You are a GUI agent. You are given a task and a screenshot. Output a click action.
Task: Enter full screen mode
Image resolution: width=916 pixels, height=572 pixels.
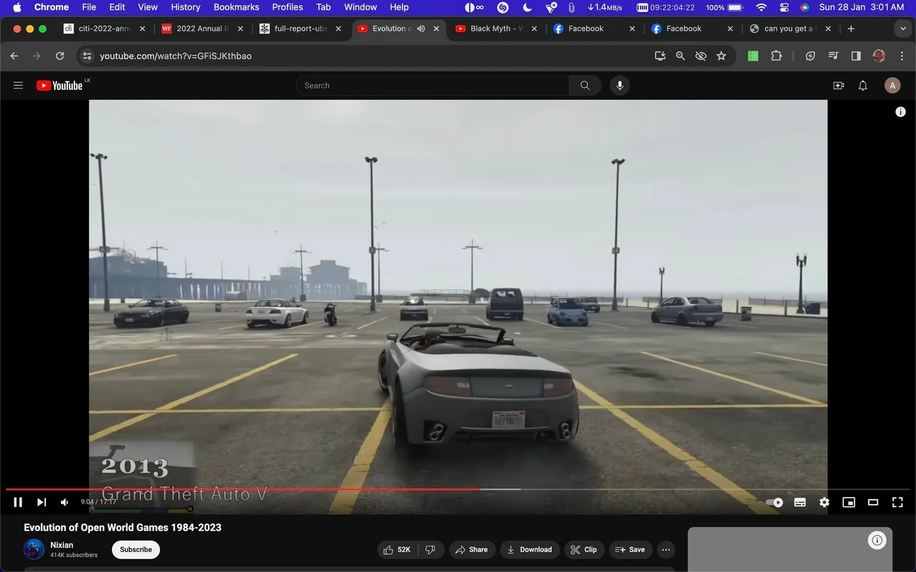(x=898, y=502)
